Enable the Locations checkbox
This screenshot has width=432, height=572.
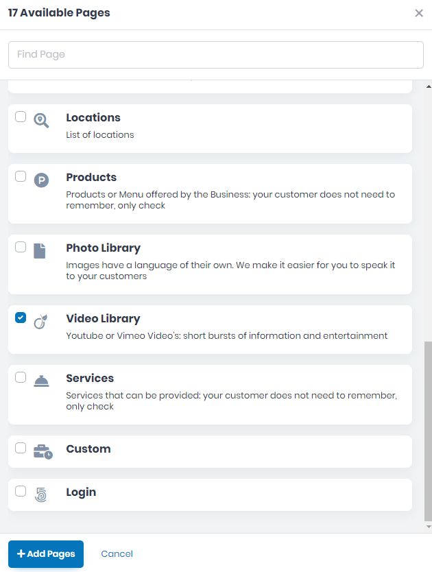pos(20,116)
